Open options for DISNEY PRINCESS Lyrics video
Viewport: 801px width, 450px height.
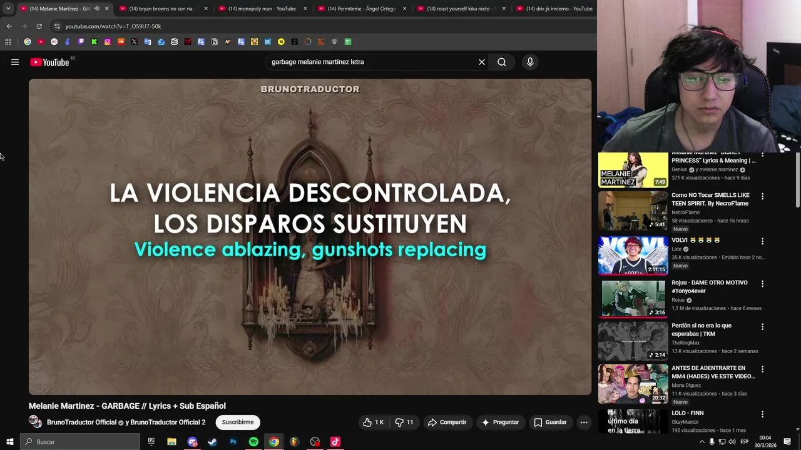tap(762, 154)
